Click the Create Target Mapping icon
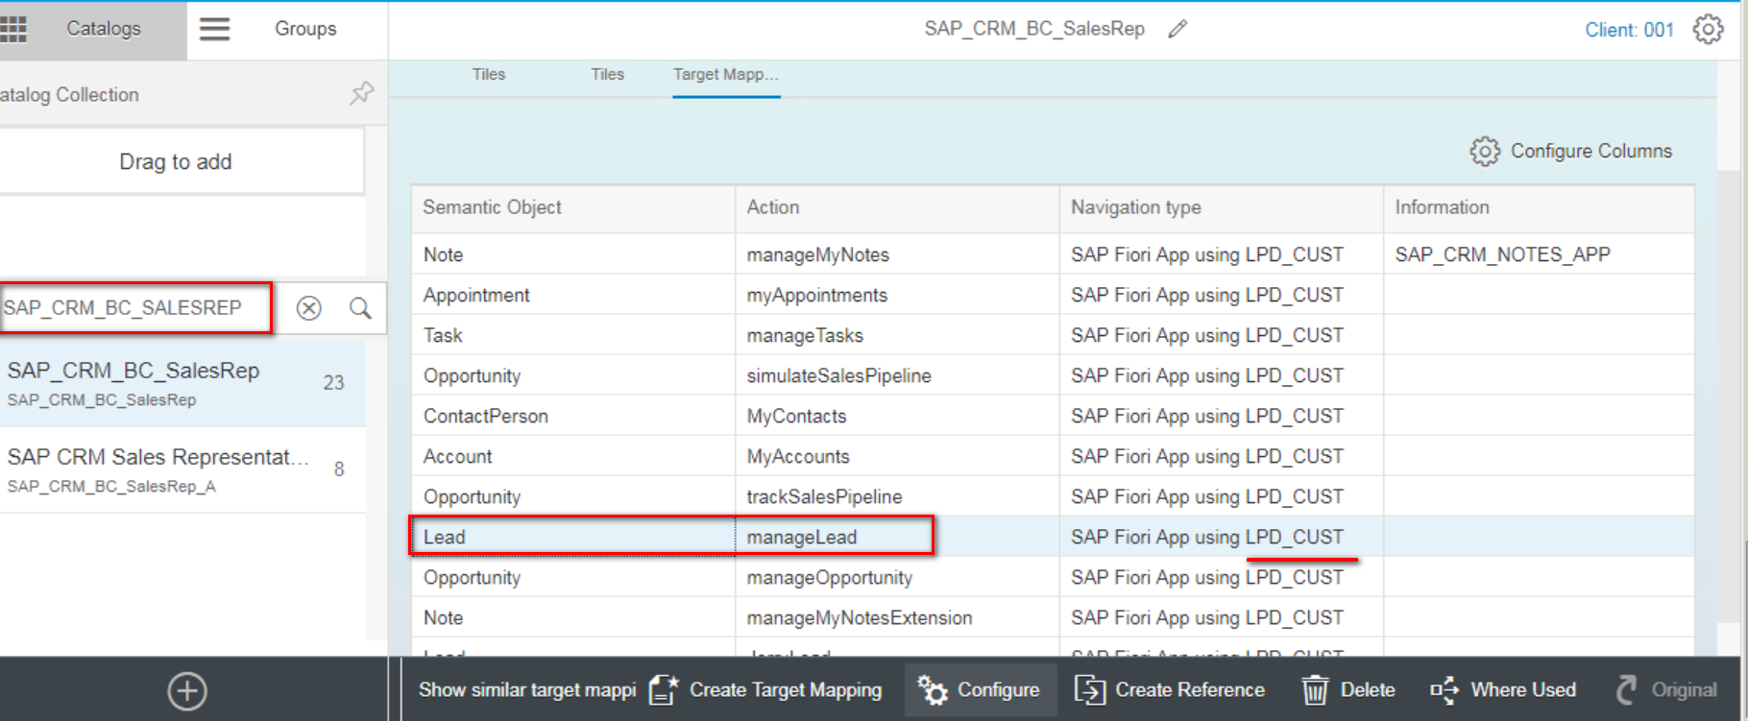1748x721 pixels. click(663, 689)
